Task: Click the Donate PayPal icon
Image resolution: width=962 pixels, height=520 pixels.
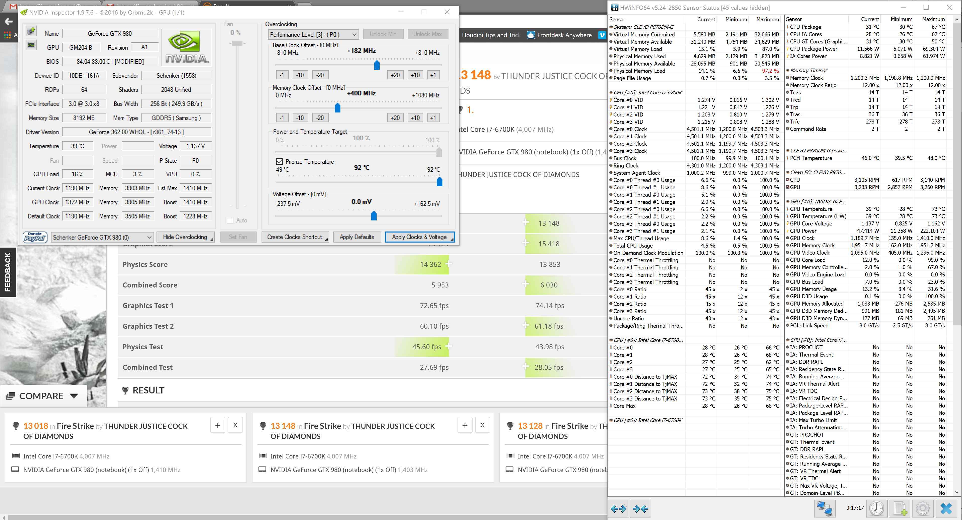Action: point(35,237)
